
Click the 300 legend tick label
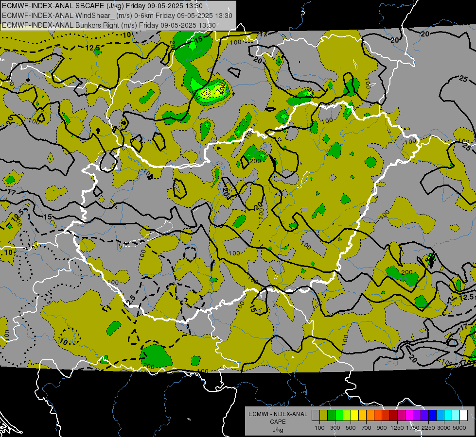coord(335,428)
